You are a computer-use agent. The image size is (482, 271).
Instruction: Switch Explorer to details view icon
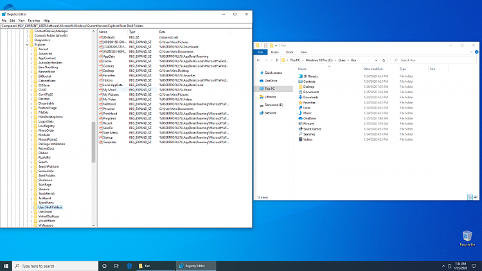tap(470, 197)
